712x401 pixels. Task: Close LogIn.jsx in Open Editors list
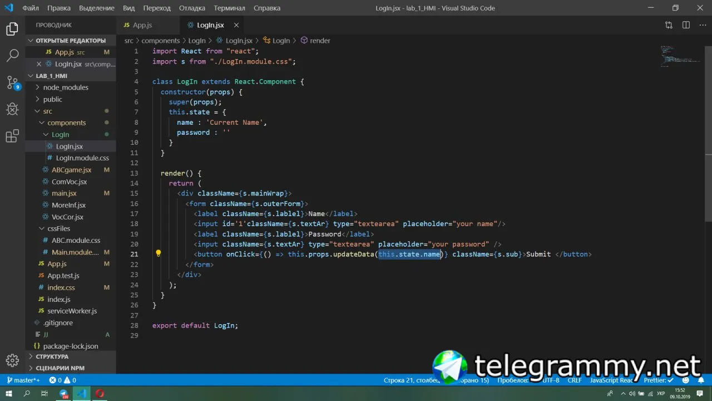coord(38,64)
